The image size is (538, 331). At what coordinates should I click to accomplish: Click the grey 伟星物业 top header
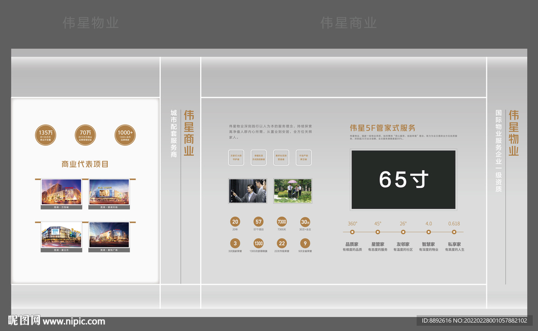(x=90, y=23)
